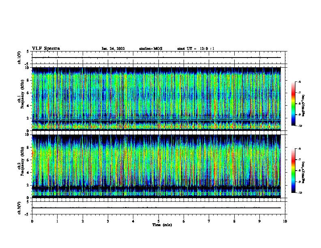Click the "-10" label on ch.1 color scale
The image size is (321, 248).
click(300, 126)
